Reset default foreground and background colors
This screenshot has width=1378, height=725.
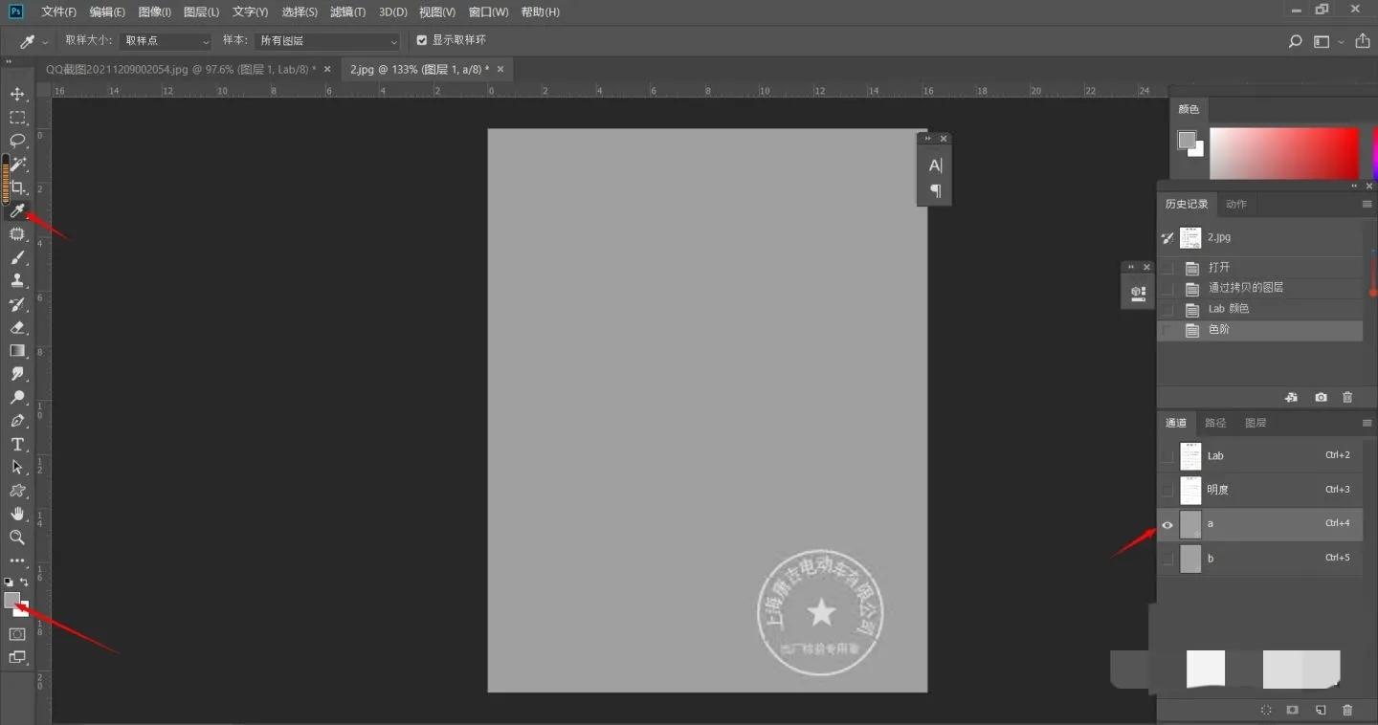coord(9,582)
